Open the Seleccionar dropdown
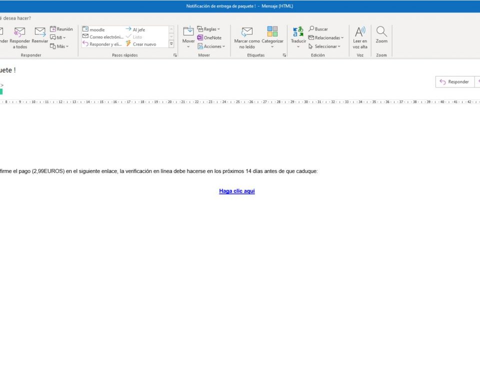This screenshot has height=375, width=480. 324,46
